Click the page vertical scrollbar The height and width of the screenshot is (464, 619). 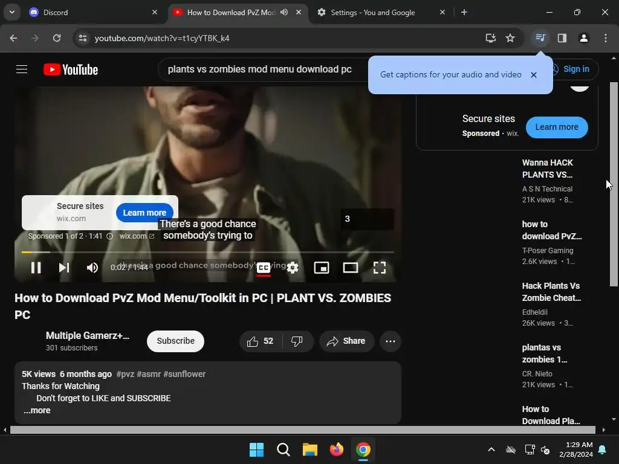(614, 184)
